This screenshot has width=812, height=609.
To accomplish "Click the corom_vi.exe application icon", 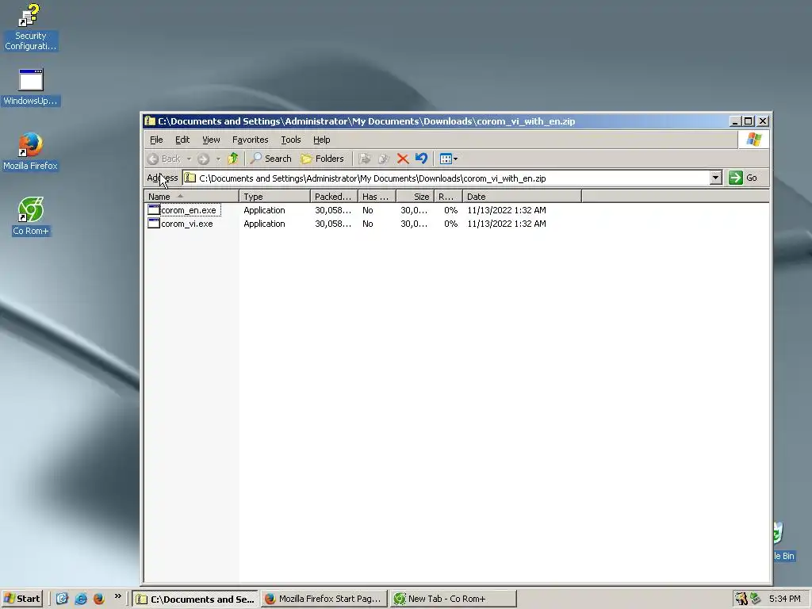I will coord(154,223).
